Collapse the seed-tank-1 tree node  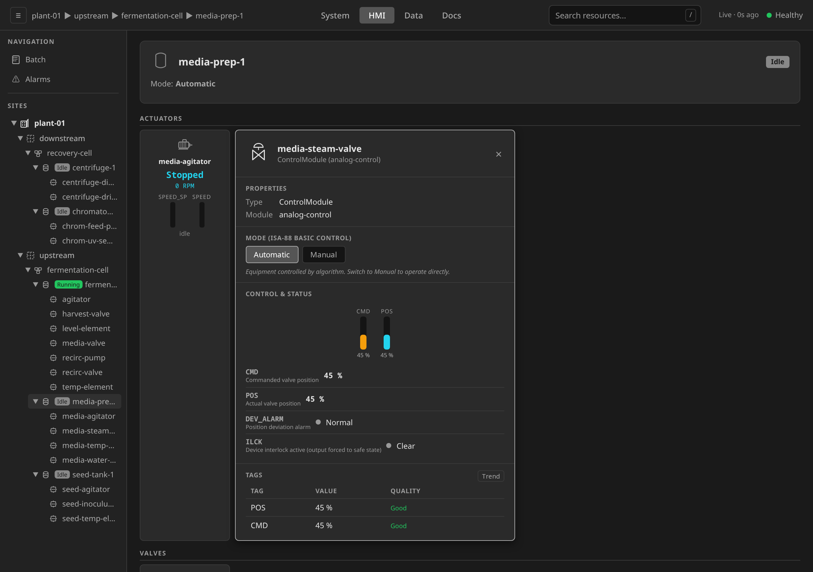[x=36, y=474]
